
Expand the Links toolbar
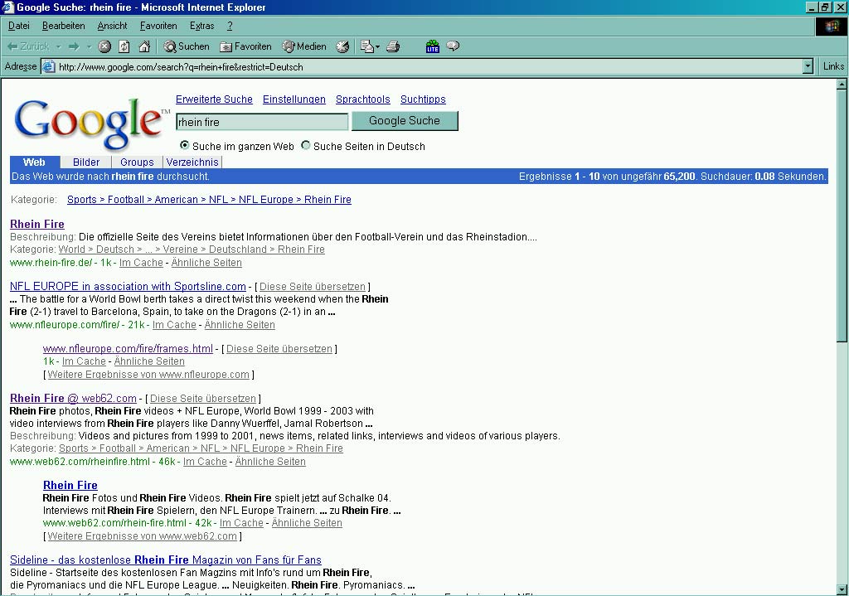point(833,66)
